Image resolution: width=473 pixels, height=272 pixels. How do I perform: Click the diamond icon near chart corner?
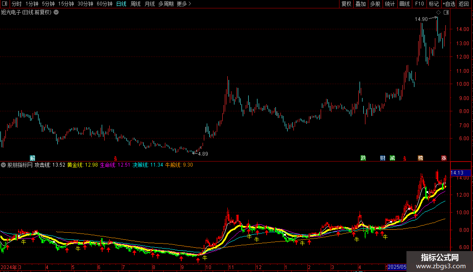click(439, 13)
